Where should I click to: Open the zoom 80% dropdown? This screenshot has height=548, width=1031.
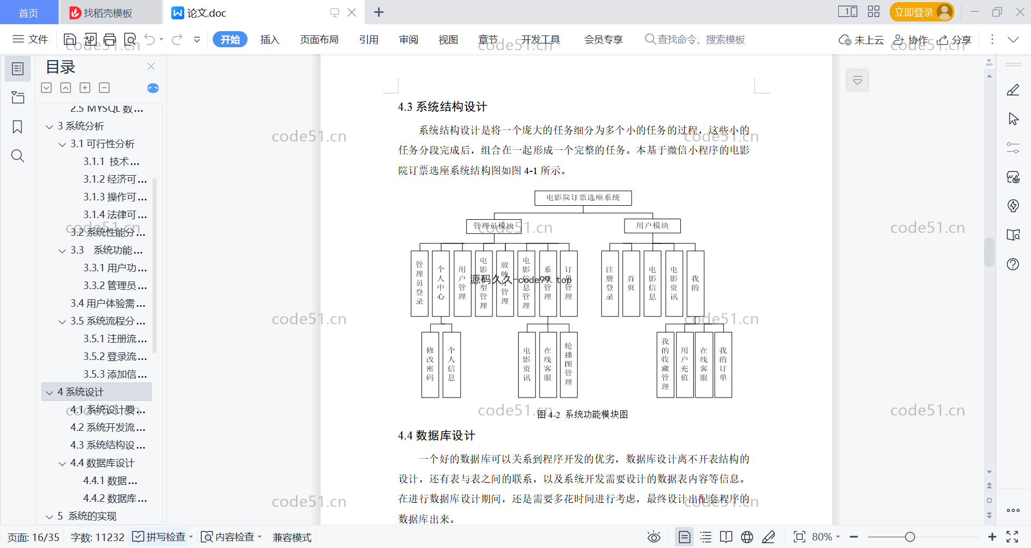point(826,537)
